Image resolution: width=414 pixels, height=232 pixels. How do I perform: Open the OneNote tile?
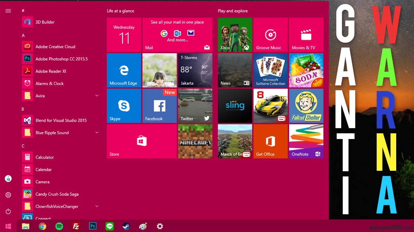pyautogui.click(x=306, y=141)
